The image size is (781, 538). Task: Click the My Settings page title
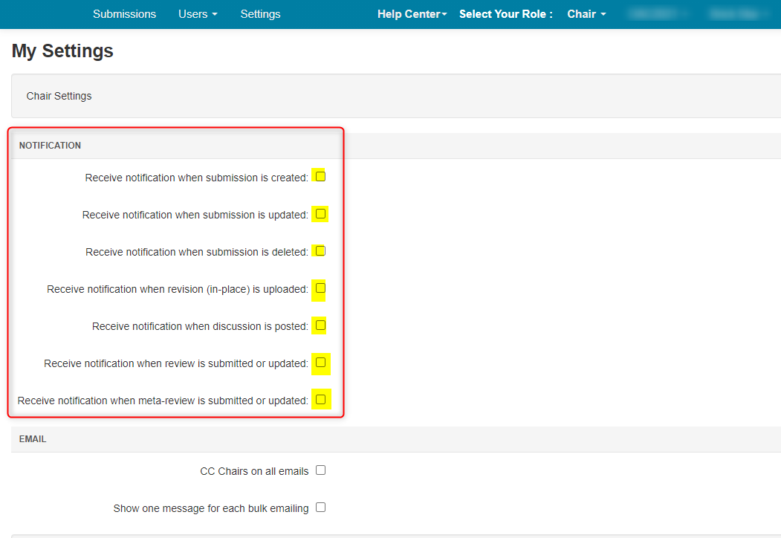(62, 51)
